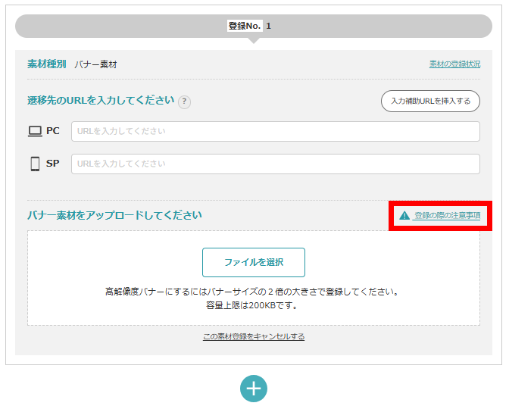Click the バナー素材をアップロードしてください heading
Image resolution: width=509 pixels, height=406 pixels.
click(x=114, y=215)
